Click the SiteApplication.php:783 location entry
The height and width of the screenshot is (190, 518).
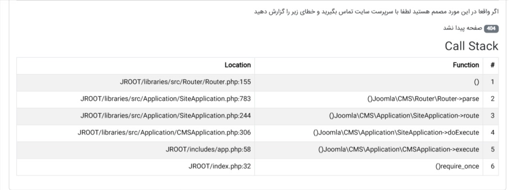[166, 99]
